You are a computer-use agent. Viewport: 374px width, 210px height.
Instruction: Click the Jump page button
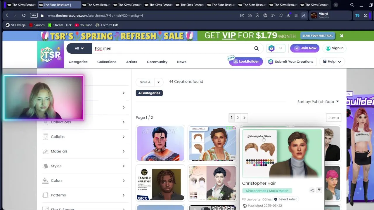pos(333,118)
